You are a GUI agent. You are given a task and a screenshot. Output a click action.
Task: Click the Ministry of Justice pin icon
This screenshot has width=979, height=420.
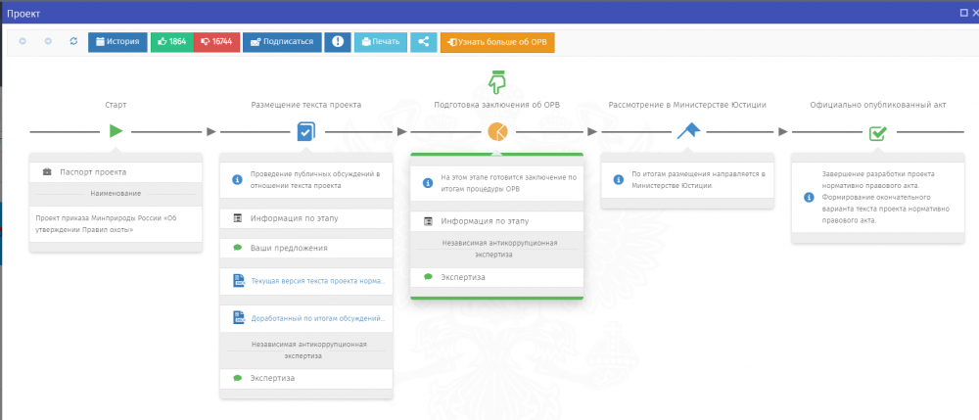click(x=687, y=130)
